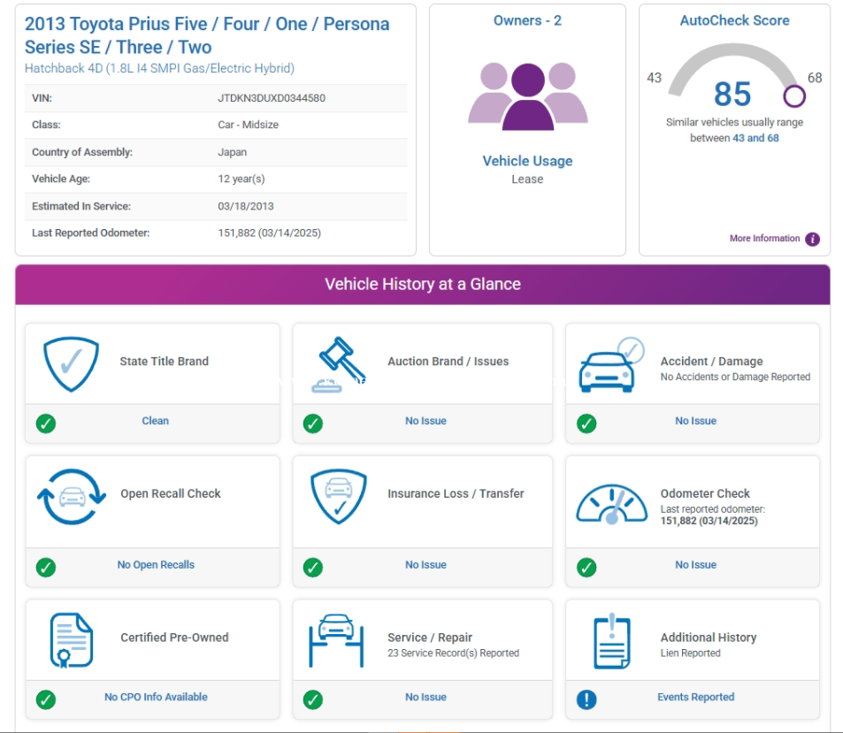Click the More Information link

click(x=764, y=238)
